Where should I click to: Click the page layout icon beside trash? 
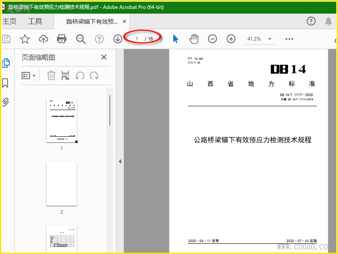tap(65, 76)
